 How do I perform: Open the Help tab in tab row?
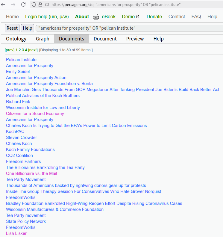[x=159, y=39]
